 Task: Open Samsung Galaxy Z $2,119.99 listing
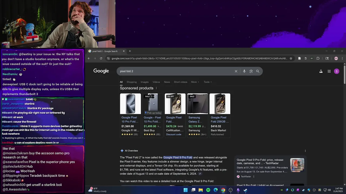[x=197, y=115]
